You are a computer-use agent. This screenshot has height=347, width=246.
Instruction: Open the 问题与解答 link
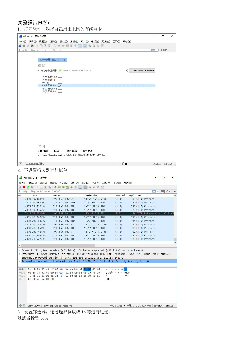pyautogui.click(x=71, y=151)
